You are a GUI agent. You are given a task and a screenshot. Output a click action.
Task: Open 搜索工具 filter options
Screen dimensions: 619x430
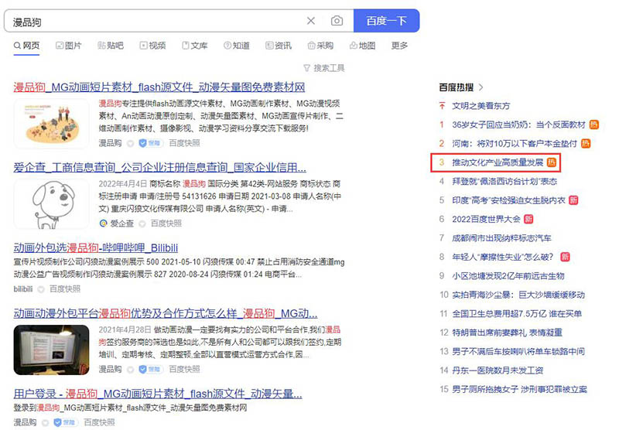point(323,68)
